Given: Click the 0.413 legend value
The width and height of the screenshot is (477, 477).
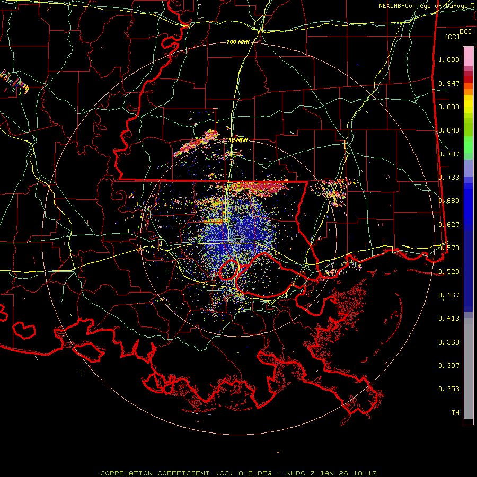Looking at the screenshot, I should pos(449,319).
